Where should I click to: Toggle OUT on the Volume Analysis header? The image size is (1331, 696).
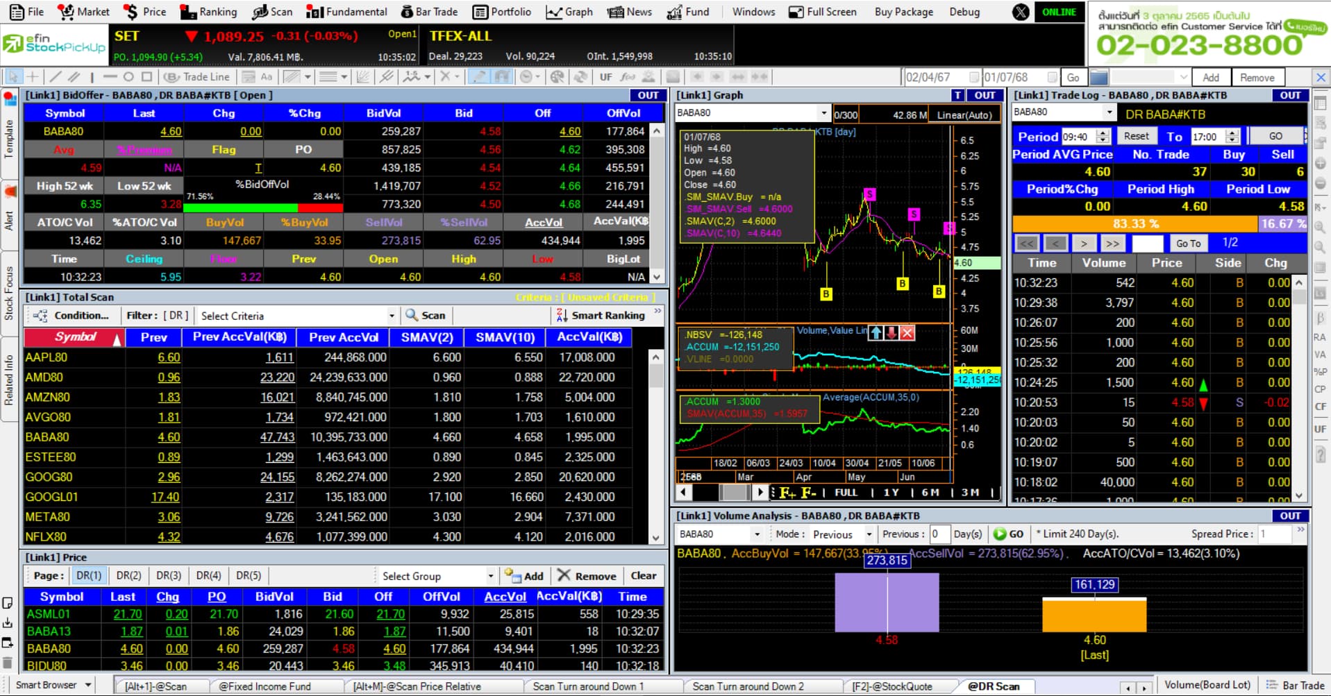click(1290, 516)
